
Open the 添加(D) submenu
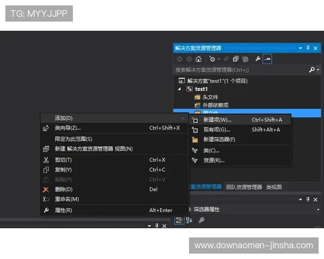[114, 118]
